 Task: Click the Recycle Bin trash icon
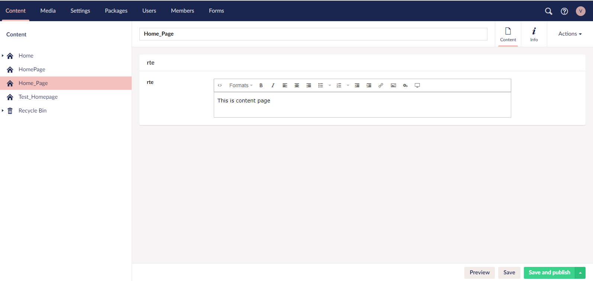tap(10, 111)
